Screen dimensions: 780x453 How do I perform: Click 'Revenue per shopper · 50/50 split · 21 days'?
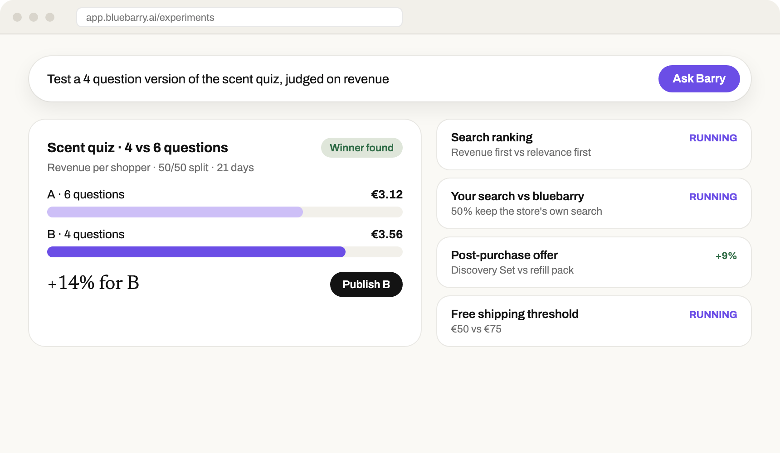(151, 168)
